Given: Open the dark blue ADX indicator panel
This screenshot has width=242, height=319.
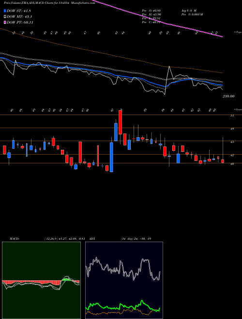Looking at the screenshot, I should [124, 280].
